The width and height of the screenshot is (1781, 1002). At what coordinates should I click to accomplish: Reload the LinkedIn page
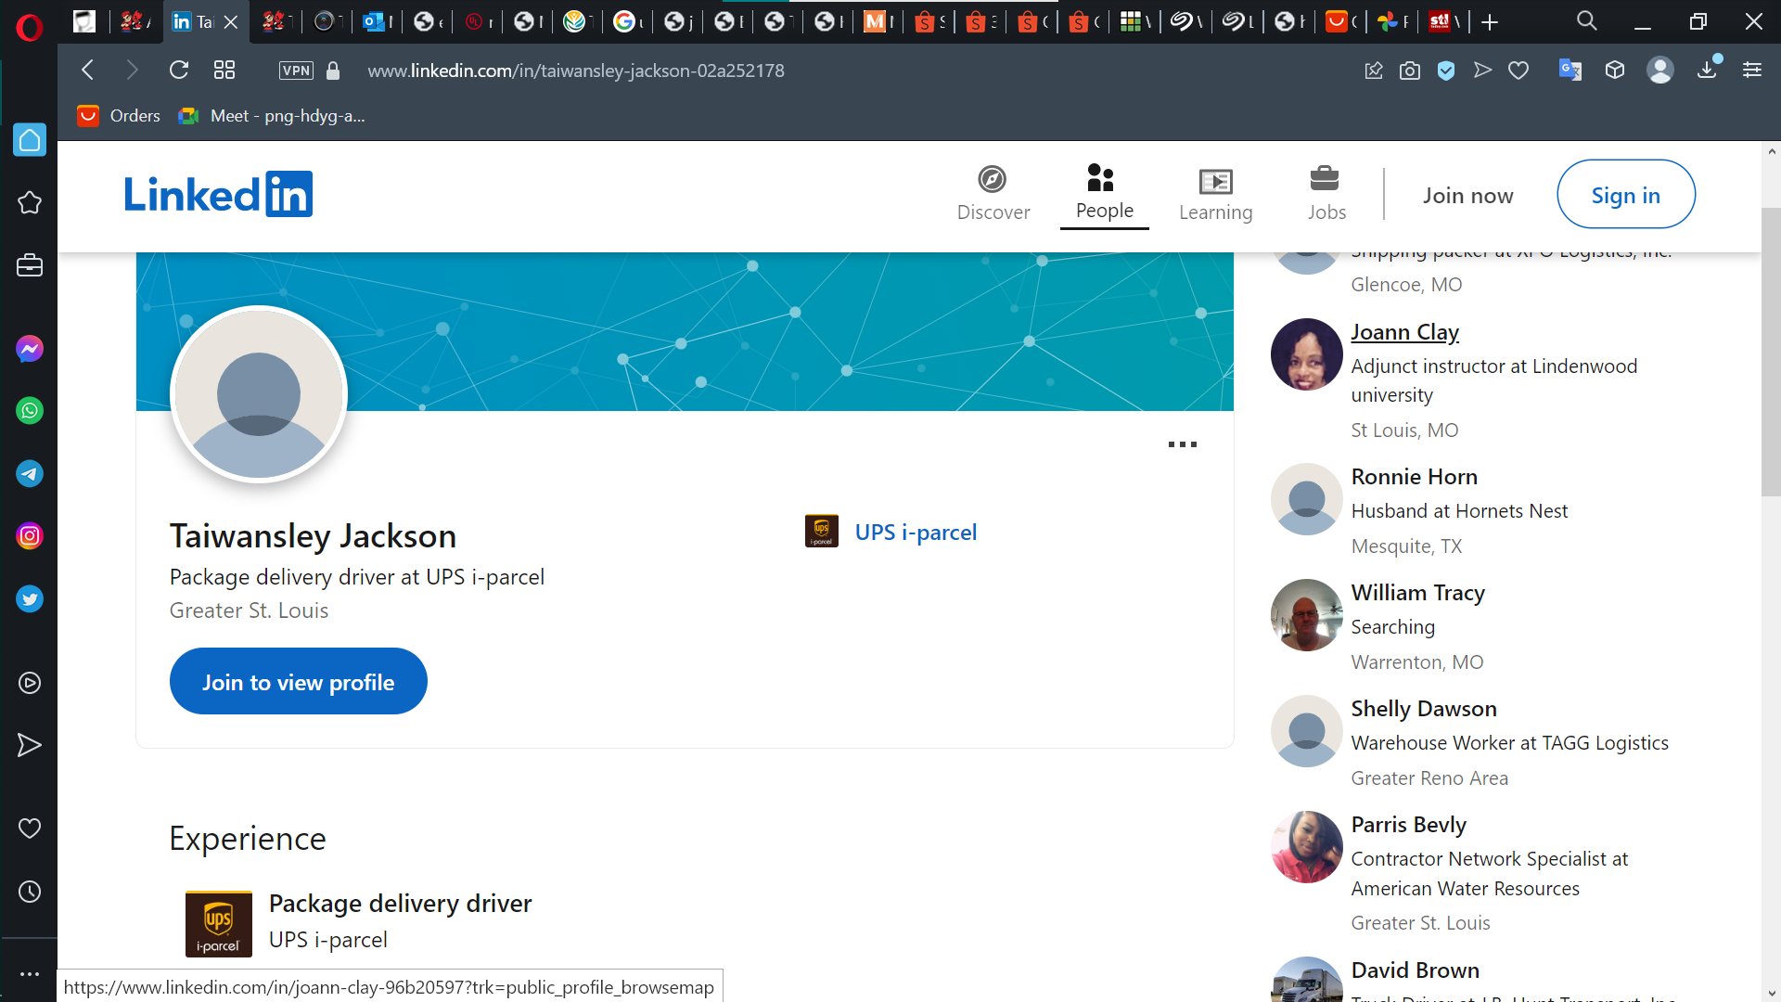179,70
